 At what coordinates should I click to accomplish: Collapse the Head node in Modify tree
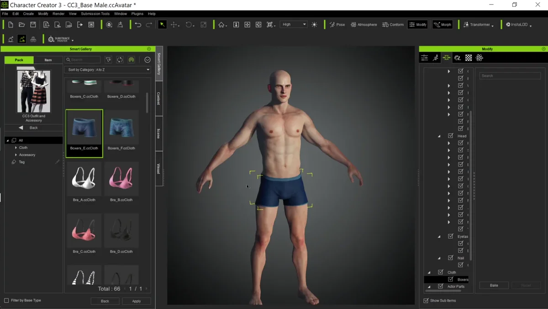tap(439, 136)
